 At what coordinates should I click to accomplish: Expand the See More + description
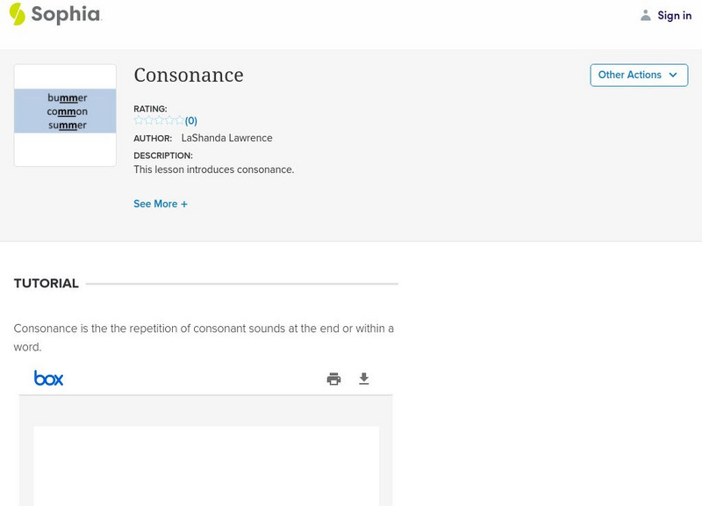[x=161, y=204]
